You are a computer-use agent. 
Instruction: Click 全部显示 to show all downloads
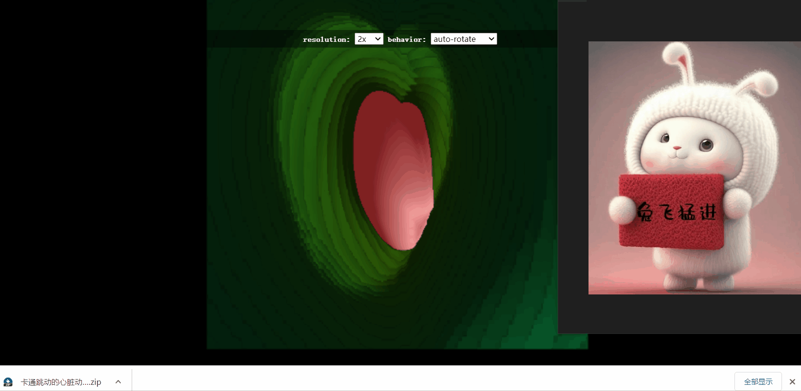pyautogui.click(x=758, y=381)
